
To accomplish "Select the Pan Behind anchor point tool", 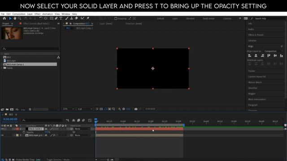I will tap(46, 18).
